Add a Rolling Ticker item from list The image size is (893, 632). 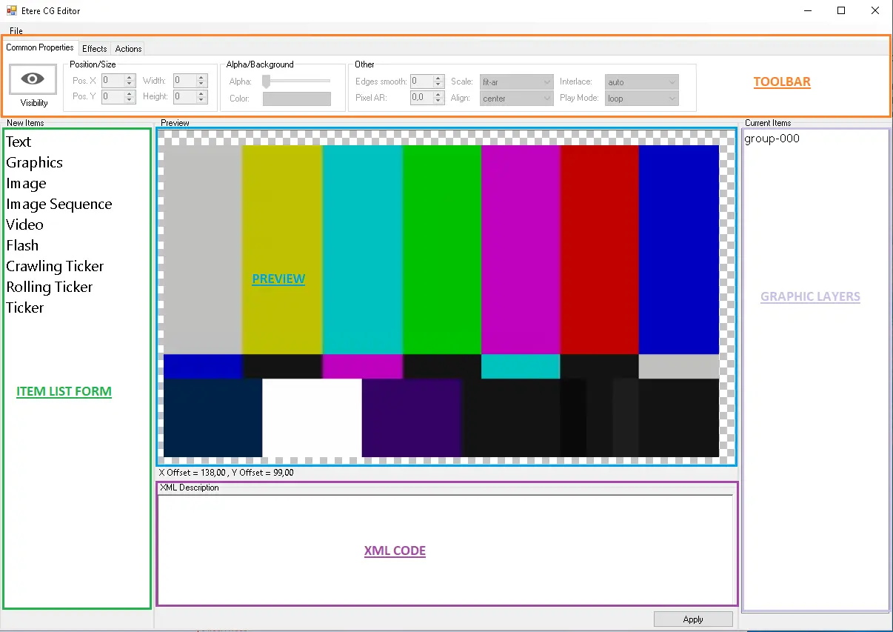[50, 287]
